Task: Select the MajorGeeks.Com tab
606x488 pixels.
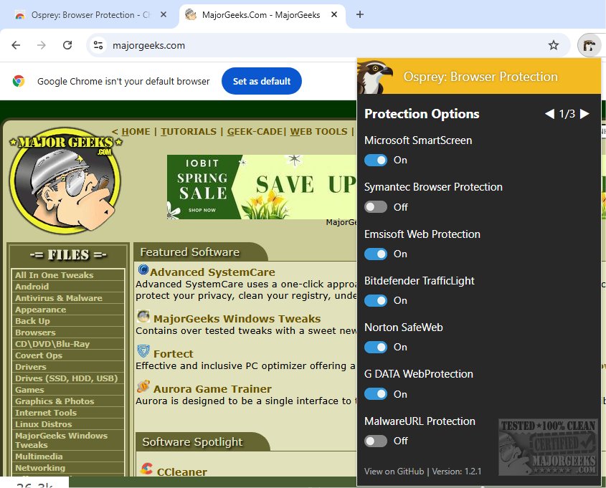Action: point(261,15)
